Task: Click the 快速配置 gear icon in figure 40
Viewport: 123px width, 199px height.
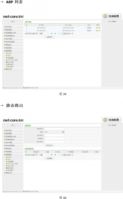Action: [x=105, y=120]
